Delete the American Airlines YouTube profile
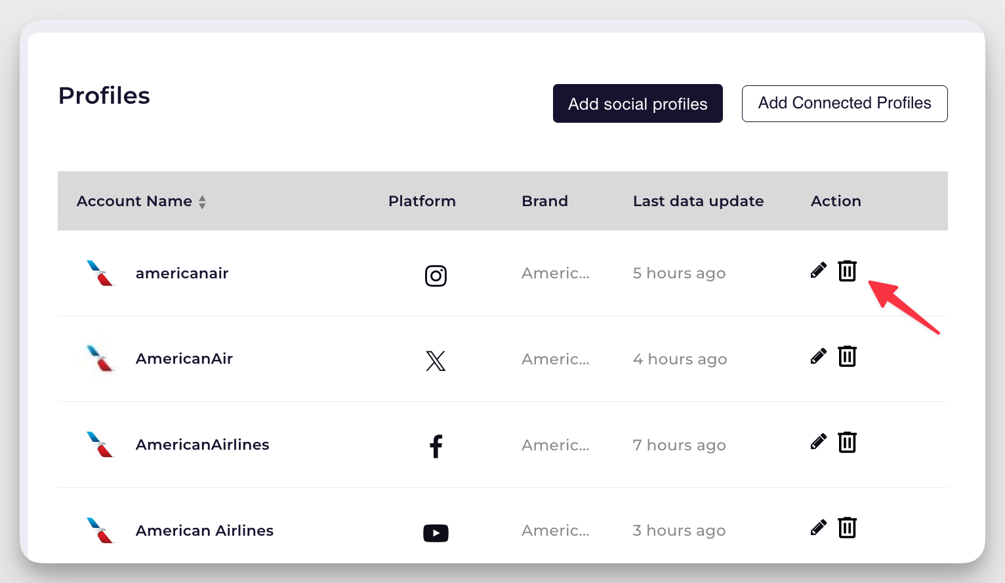Viewport: 1005px width, 583px height. pos(847,528)
